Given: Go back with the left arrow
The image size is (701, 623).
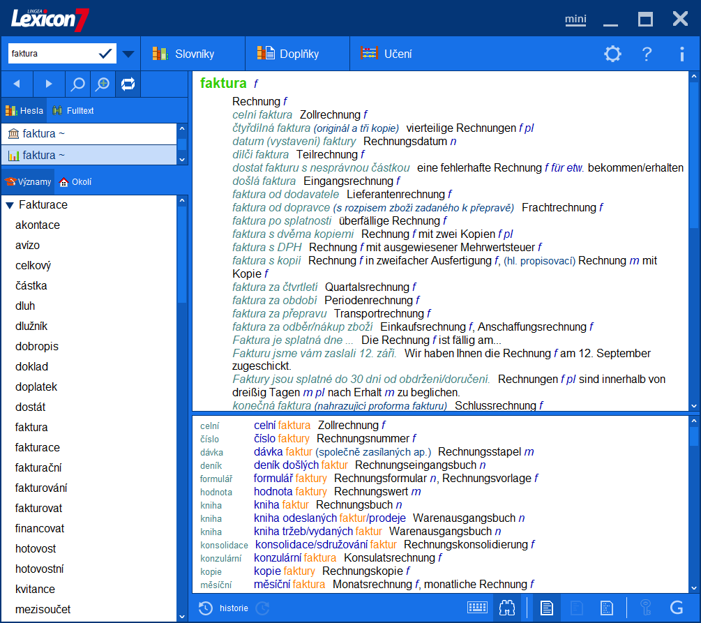Looking at the screenshot, I should [17, 84].
